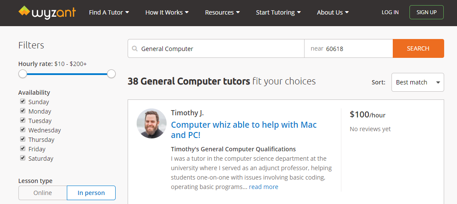This screenshot has height=204, width=457.
Task: Open the Best match sort dropdown
Action: point(417,82)
